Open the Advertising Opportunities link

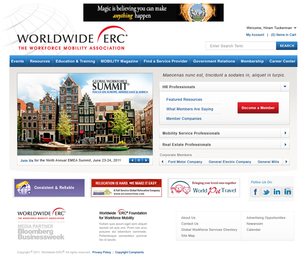[266, 218]
